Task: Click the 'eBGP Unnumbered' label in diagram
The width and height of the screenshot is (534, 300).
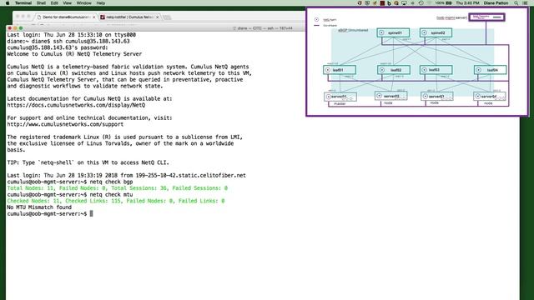Action: coord(353,30)
